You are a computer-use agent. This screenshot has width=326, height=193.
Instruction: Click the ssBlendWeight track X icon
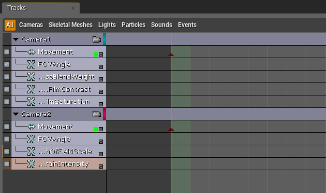click(31, 77)
